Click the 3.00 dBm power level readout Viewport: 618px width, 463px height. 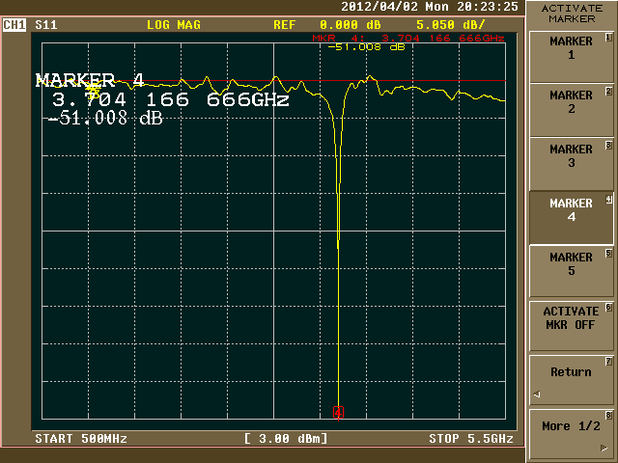tap(286, 439)
